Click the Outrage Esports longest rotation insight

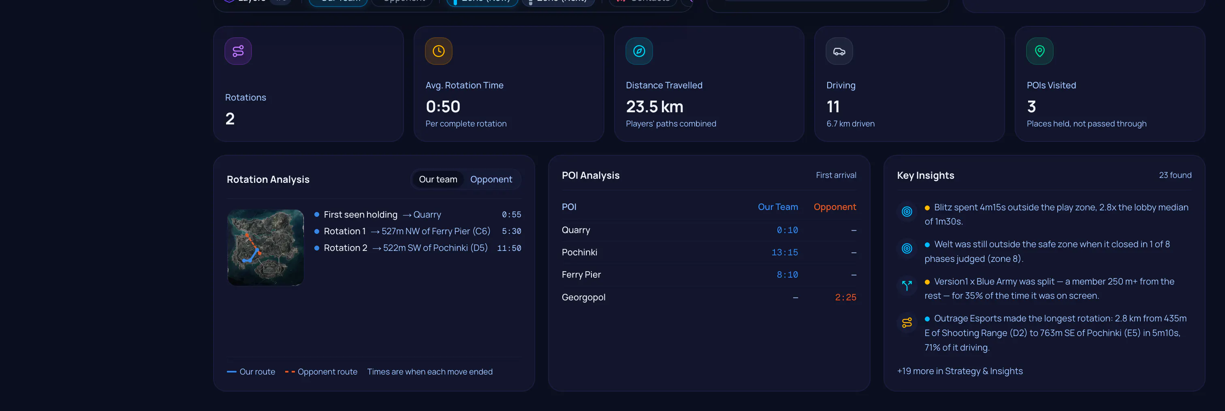1056,333
